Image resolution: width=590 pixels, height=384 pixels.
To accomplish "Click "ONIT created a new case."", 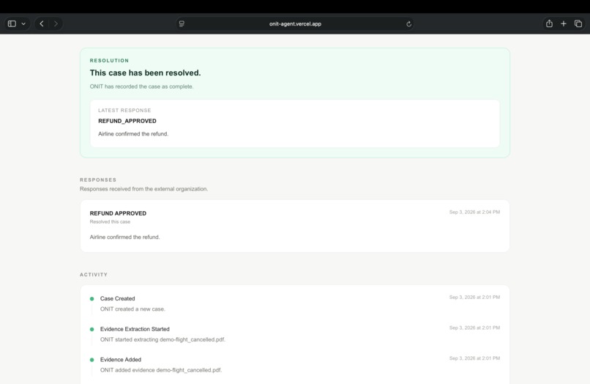I will coord(132,309).
